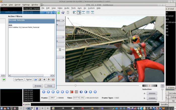The width and height of the screenshot is (176, 110).
Task: Close the Active Filters dialog
Action: pyautogui.click(x=50, y=86)
